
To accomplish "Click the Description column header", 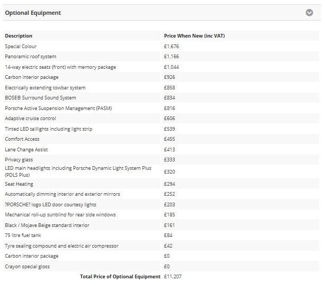I will click(19, 36).
